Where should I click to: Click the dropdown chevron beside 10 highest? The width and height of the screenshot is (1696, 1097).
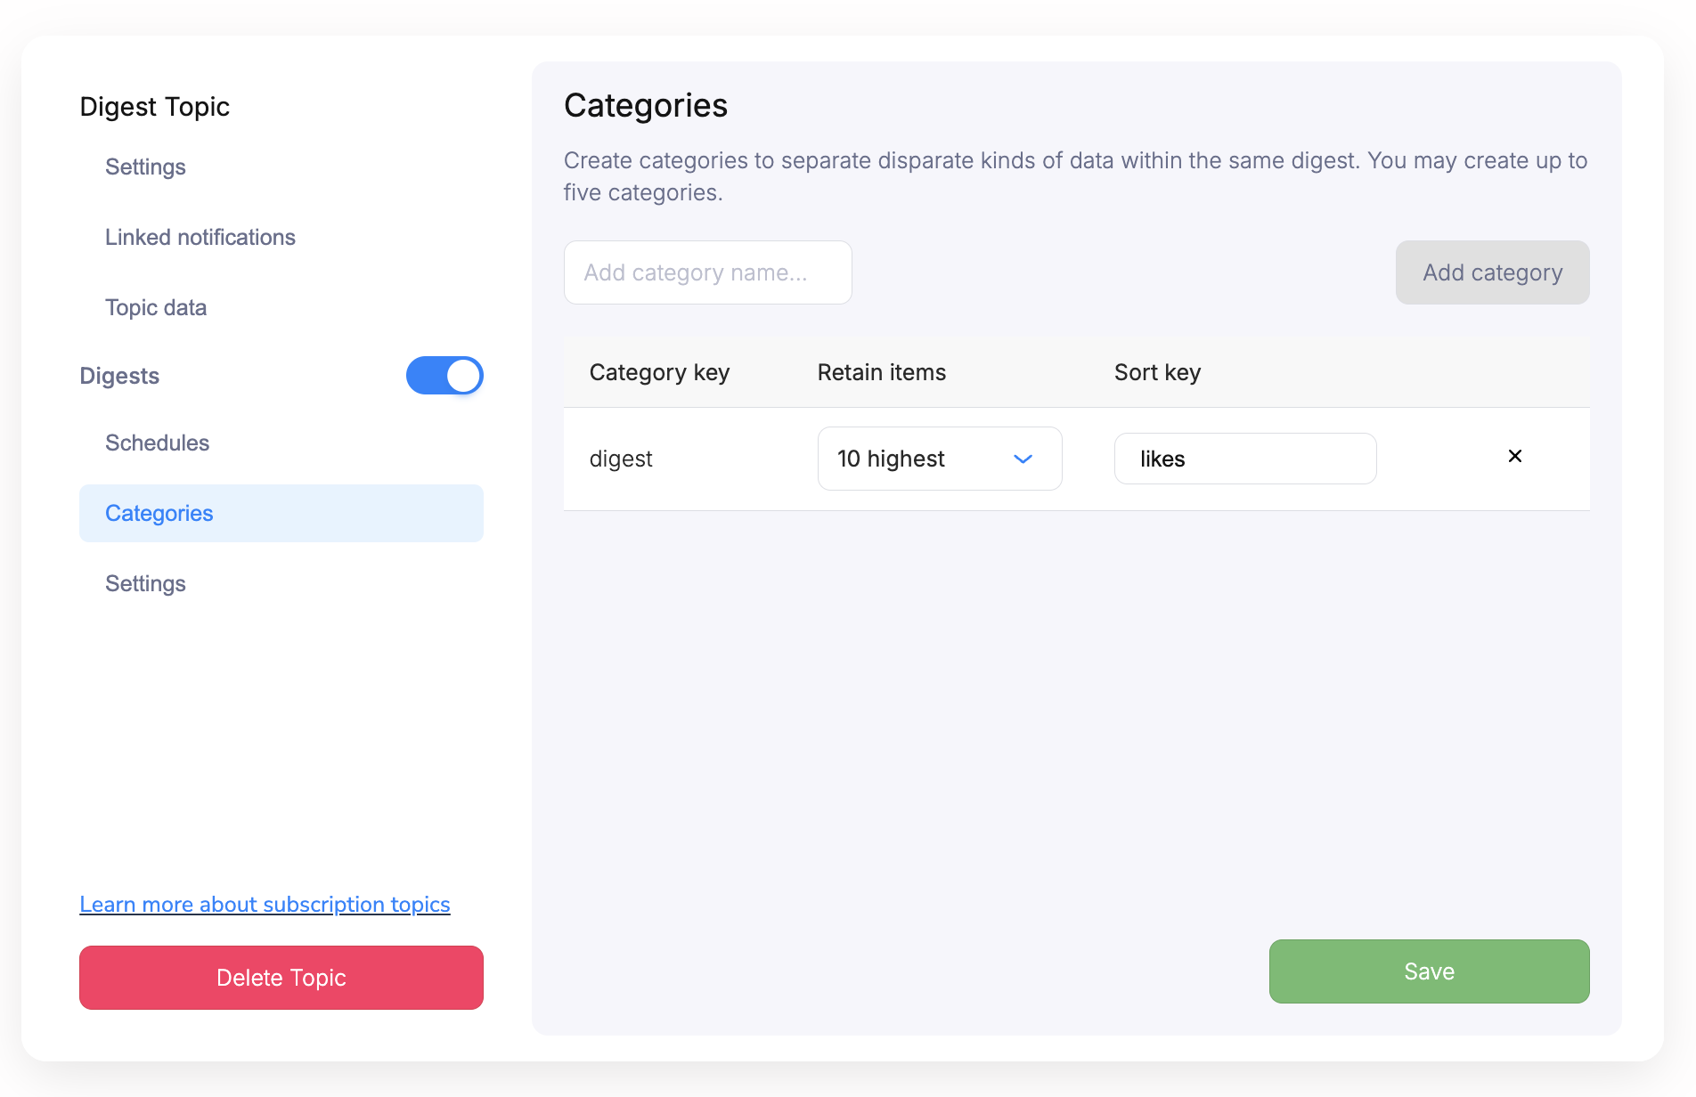tap(1023, 459)
